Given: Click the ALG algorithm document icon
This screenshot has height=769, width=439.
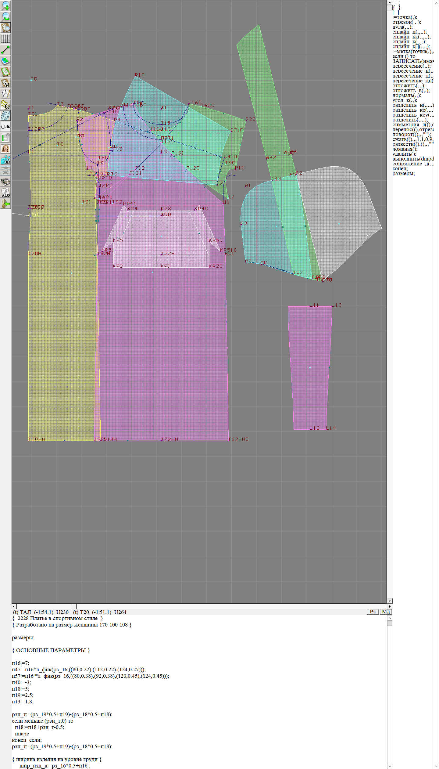Looking at the screenshot, I should [5, 193].
